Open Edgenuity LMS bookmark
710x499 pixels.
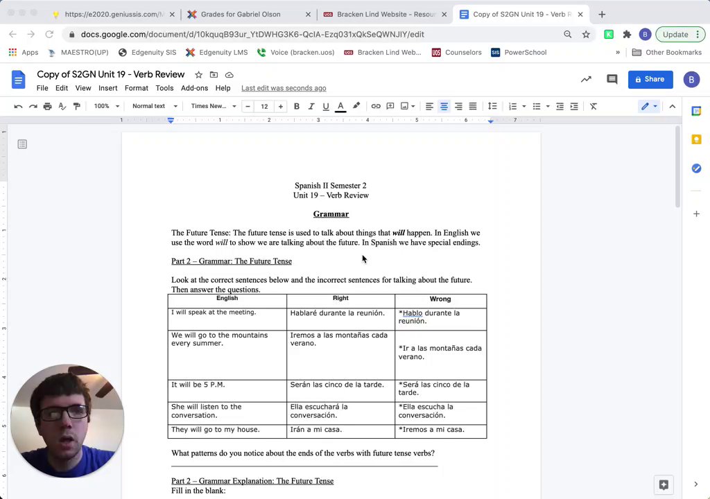pos(216,53)
